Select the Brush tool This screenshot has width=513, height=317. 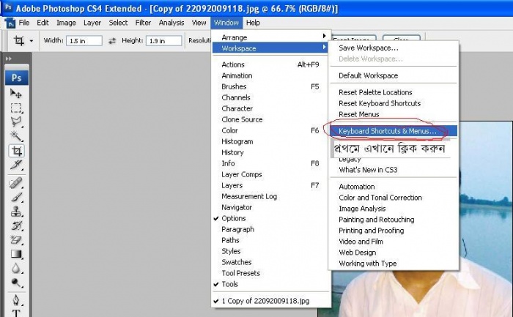pyautogui.click(x=16, y=197)
